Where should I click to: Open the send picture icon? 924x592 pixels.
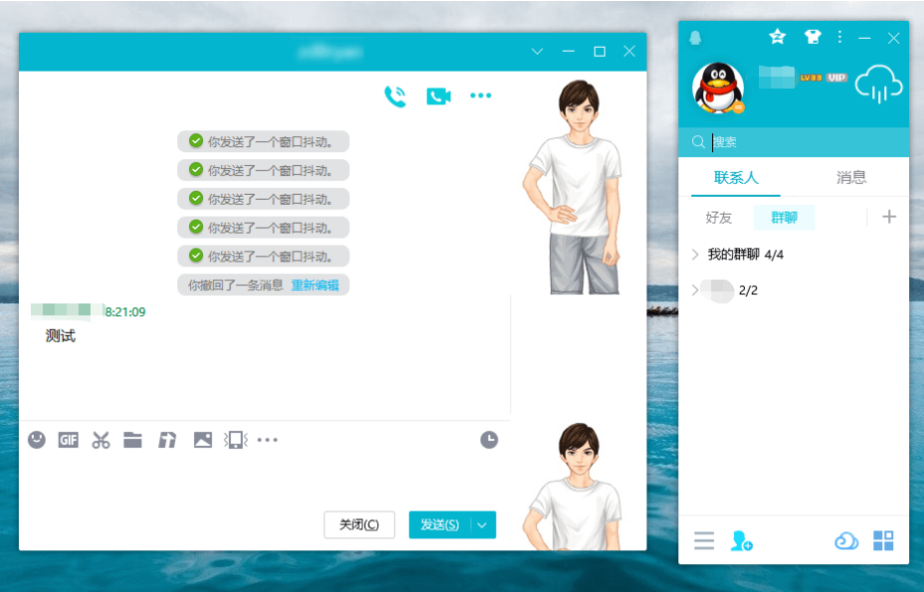point(203,440)
